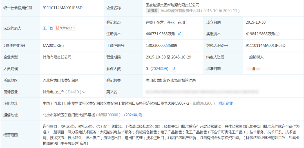Open legal representative 王广群 profile link
This screenshot has width=304, height=148.
48,28
